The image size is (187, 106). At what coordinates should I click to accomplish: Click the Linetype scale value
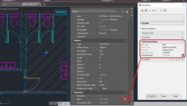click(x=100, y=23)
